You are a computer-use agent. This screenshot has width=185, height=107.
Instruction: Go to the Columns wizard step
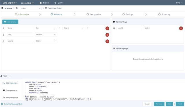[x=56, y=14]
